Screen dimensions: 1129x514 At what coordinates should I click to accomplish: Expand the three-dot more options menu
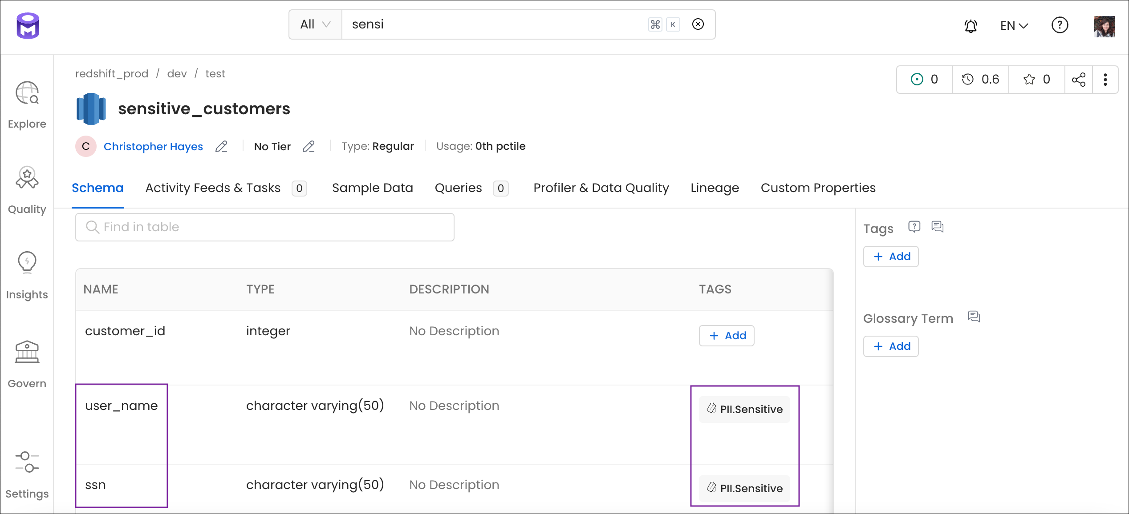coord(1105,79)
